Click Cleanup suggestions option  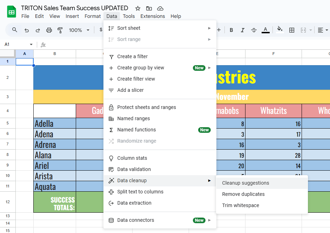pyautogui.click(x=245, y=183)
